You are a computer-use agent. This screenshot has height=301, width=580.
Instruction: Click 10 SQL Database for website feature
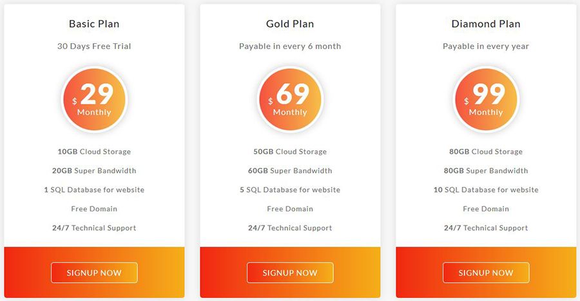486,190
